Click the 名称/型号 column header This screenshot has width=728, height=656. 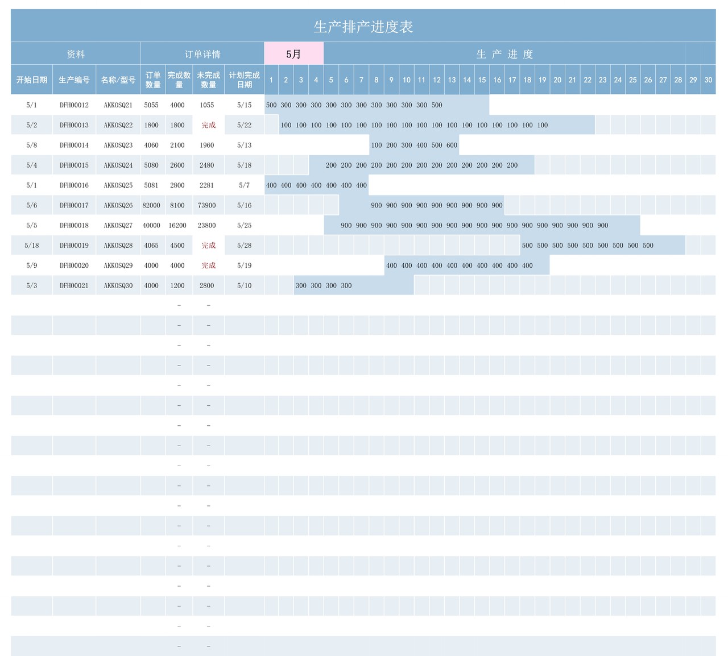click(118, 80)
